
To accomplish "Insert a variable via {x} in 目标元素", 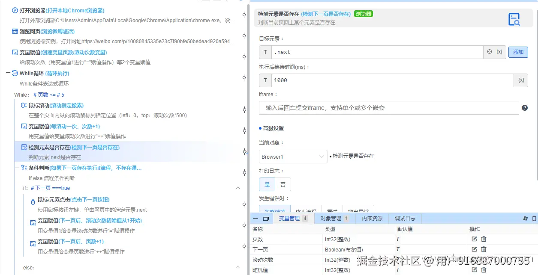I will (x=499, y=52).
